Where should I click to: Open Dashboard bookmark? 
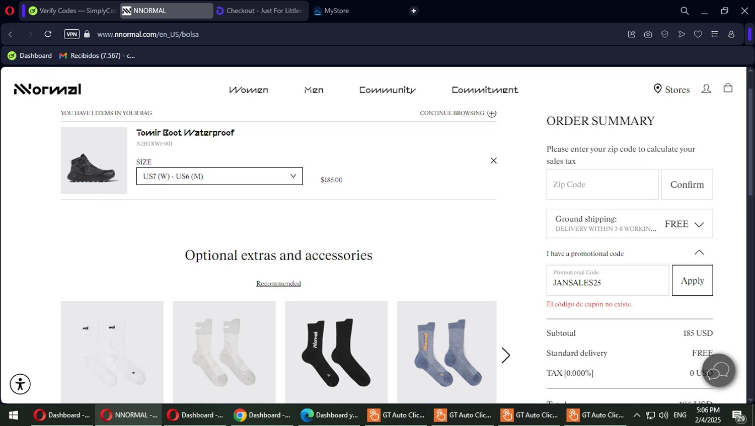30,55
